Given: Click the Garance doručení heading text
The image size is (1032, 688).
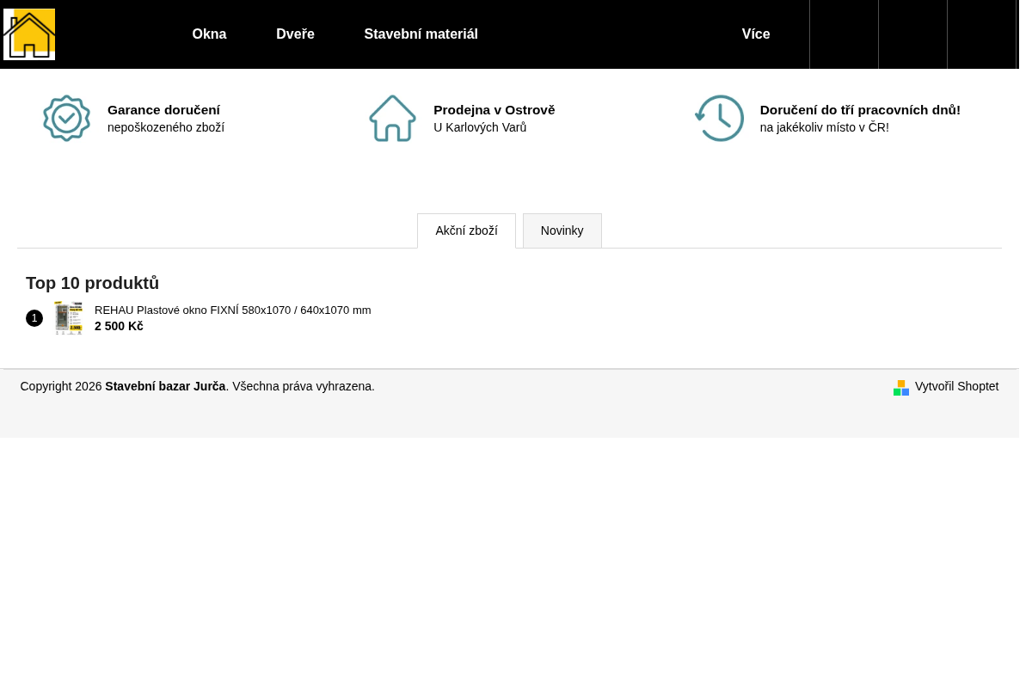Looking at the screenshot, I should [163, 110].
